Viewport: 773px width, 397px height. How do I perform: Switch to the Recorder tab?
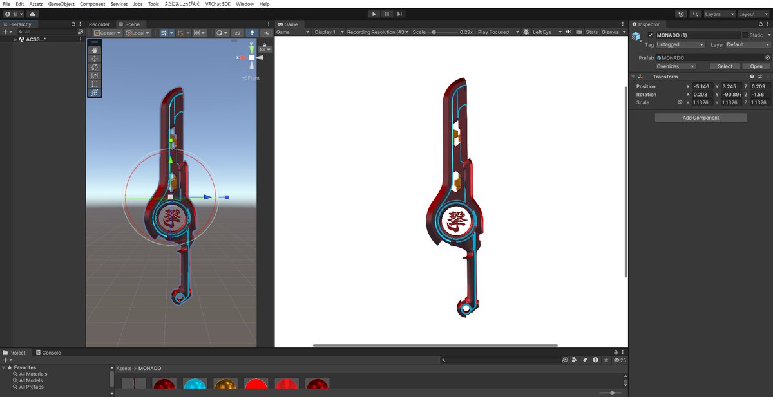(x=99, y=24)
